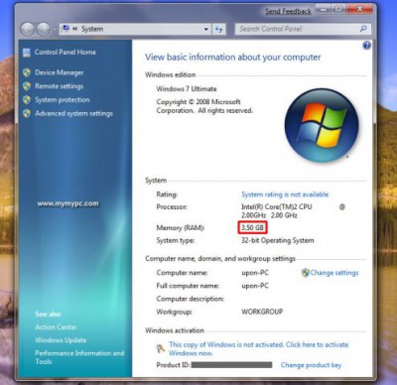Screen dimensions: 397x385
Task: Click the shield icon beside System protection
Action: pyautogui.click(x=27, y=100)
